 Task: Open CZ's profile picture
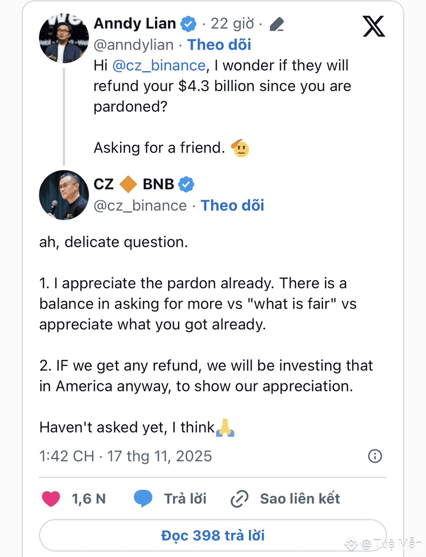point(64,195)
